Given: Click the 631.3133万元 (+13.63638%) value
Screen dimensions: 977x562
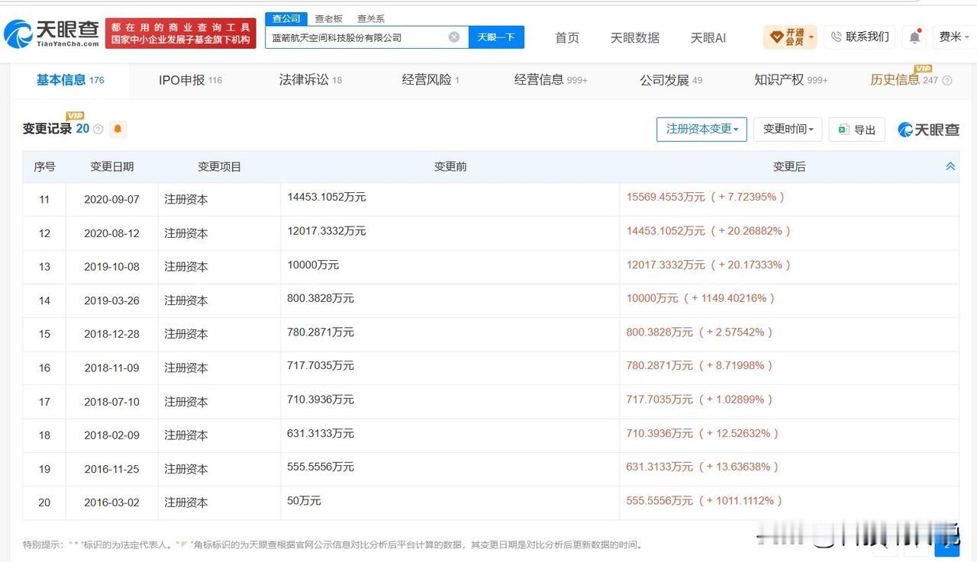Looking at the screenshot, I should click(703, 467).
